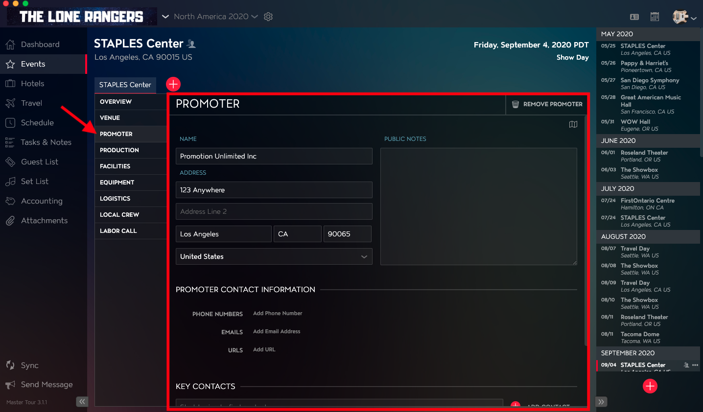Open the United States country dropdown
703x412 pixels.
(274, 256)
